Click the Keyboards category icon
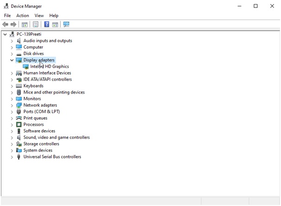This screenshot has width=281, height=206. coord(19,86)
